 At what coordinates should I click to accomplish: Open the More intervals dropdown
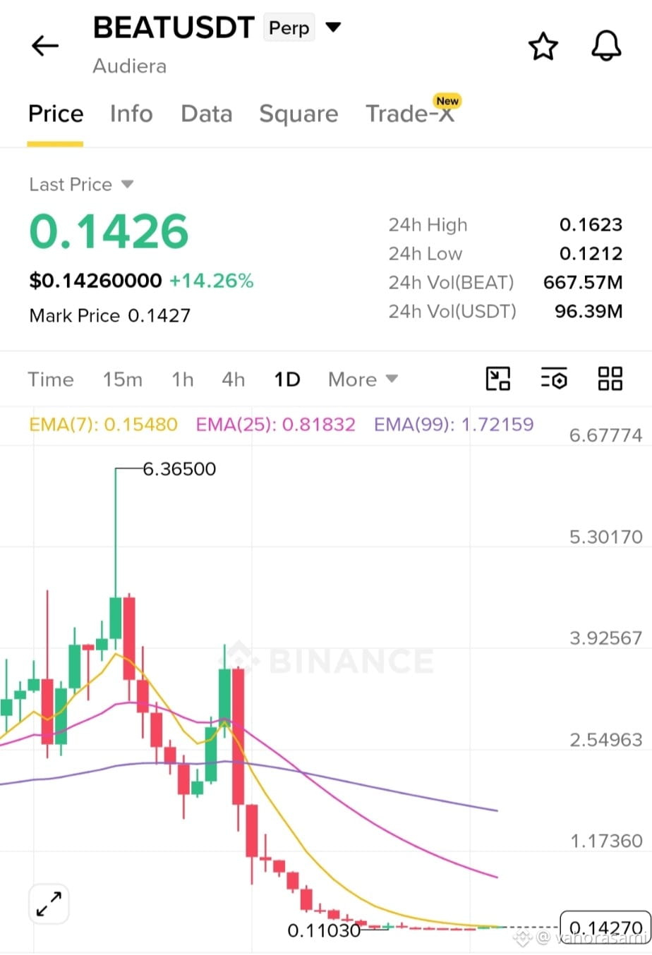coord(363,379)
